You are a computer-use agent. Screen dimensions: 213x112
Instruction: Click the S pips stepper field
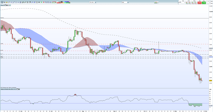210,1
